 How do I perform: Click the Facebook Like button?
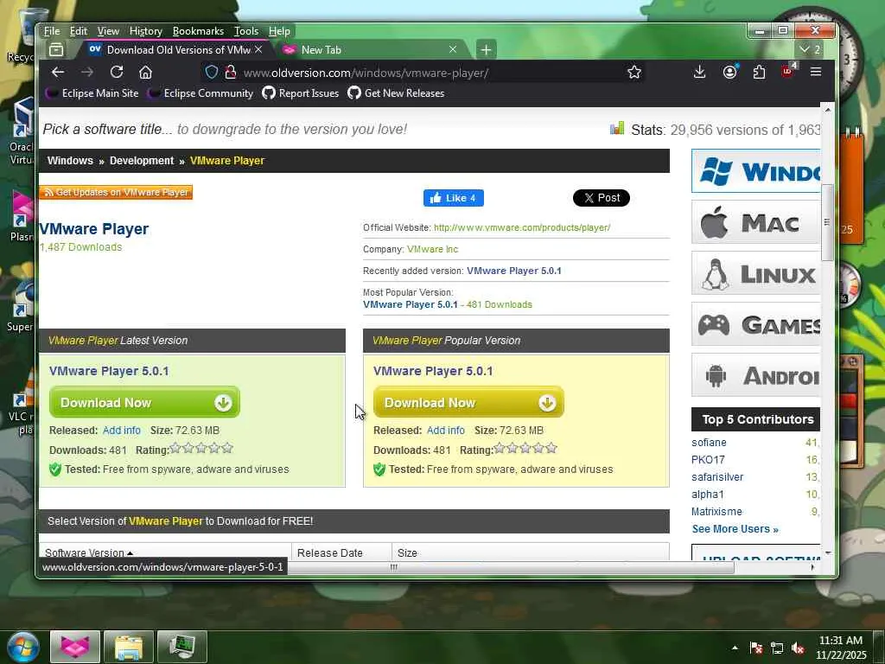[453, 198]
